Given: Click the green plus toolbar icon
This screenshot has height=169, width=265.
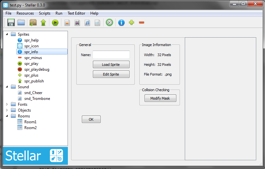Looking at the screenshot, I should coord(132,22).
